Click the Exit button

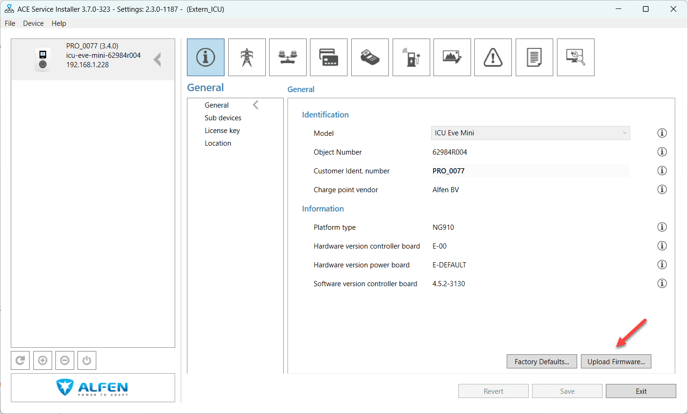pos(641,391)
